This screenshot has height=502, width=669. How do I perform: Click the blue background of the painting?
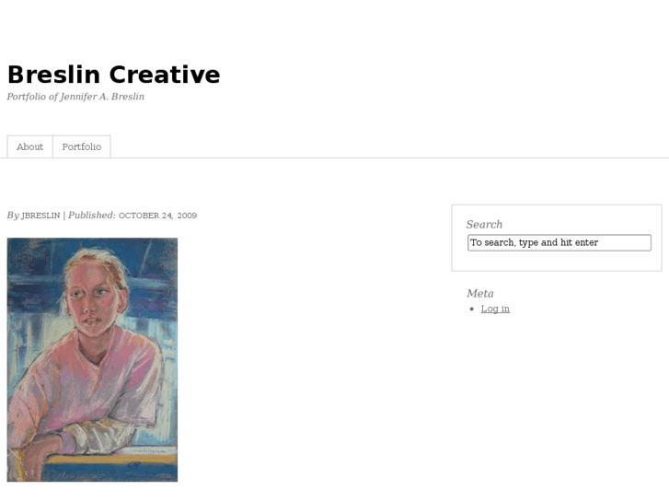coord(32,274)
